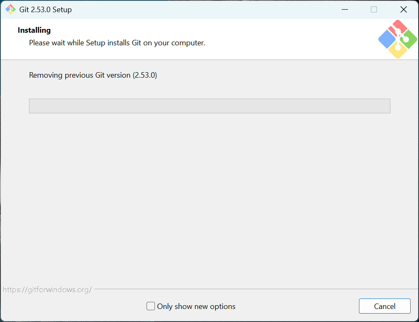Click the Cancel button
Viewport: 419px width, 322px height.
click(x=385, y=306)
